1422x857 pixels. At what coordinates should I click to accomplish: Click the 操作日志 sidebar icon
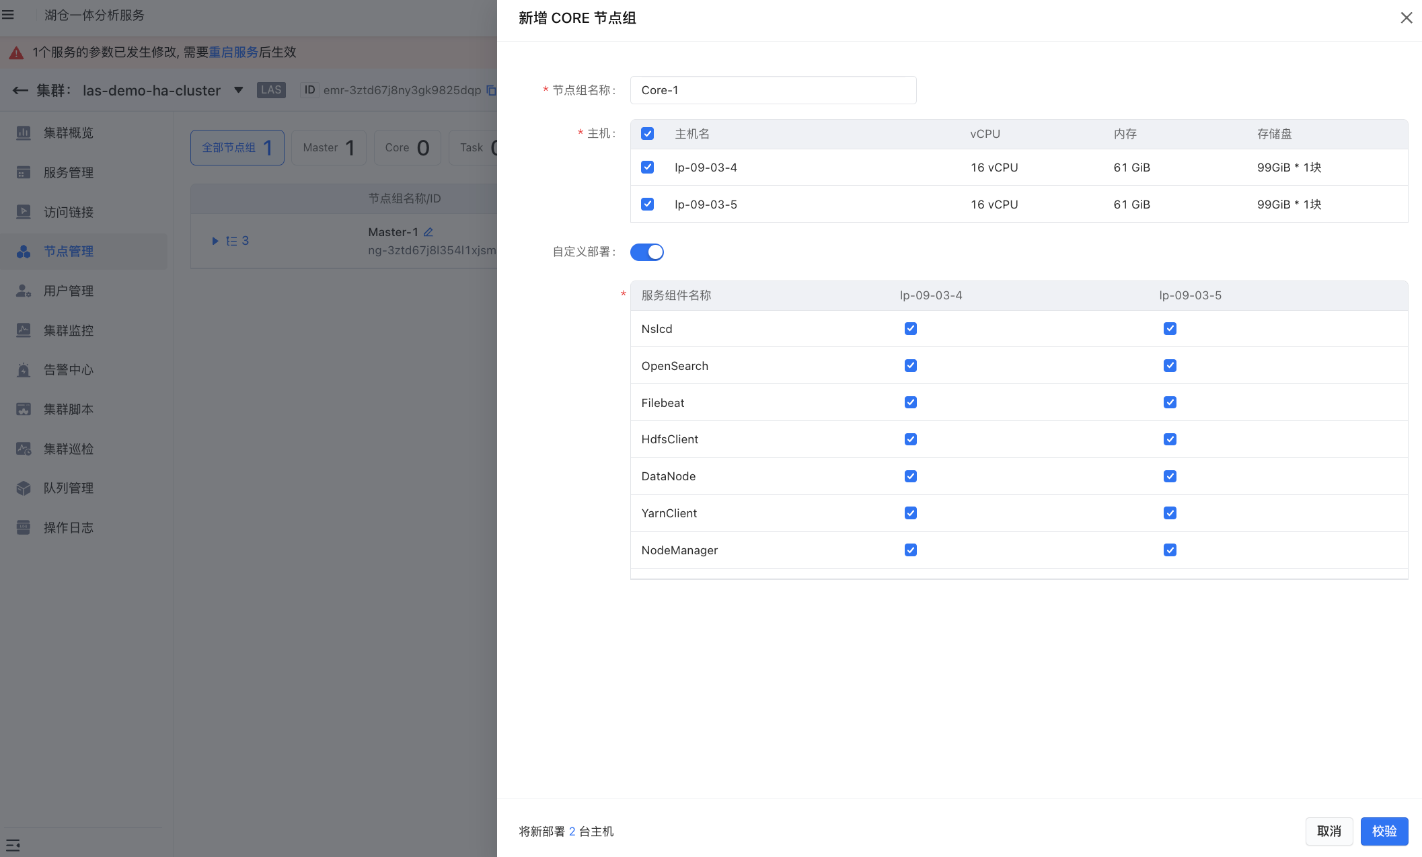pyautogui.click(x=24, y=527)
